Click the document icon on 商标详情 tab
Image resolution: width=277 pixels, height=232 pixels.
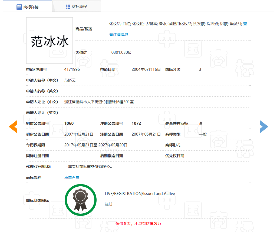(x=19, y=7)
